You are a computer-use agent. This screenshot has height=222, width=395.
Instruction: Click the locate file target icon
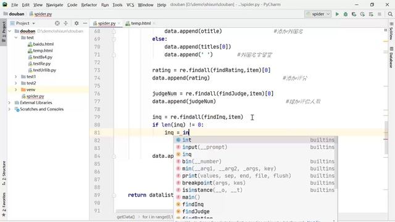(x=57, y=23)
